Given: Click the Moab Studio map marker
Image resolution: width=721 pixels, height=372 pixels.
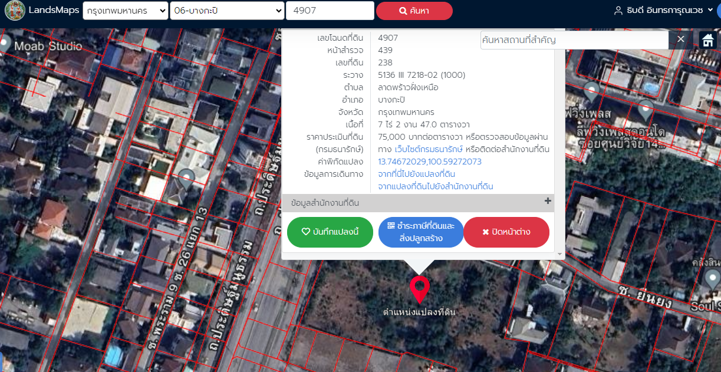Looking at the screenshot, I should click(x=5, y=43).
